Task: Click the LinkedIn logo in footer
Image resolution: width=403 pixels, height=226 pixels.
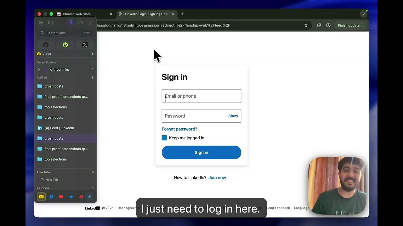Action: (x=93, y=208)
